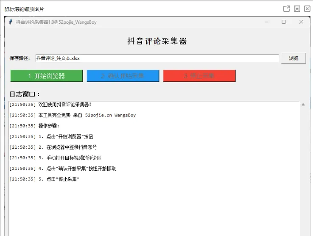Click the 鼠标滚轮缩放图片 caption text
The image size is (313, 236).
[24, 9]
